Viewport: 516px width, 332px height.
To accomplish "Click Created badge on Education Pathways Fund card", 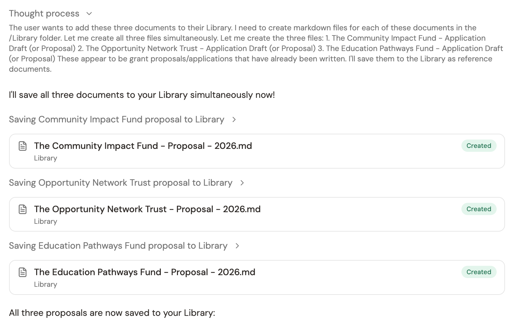I will pyautogui.click(x=479, y=272).
